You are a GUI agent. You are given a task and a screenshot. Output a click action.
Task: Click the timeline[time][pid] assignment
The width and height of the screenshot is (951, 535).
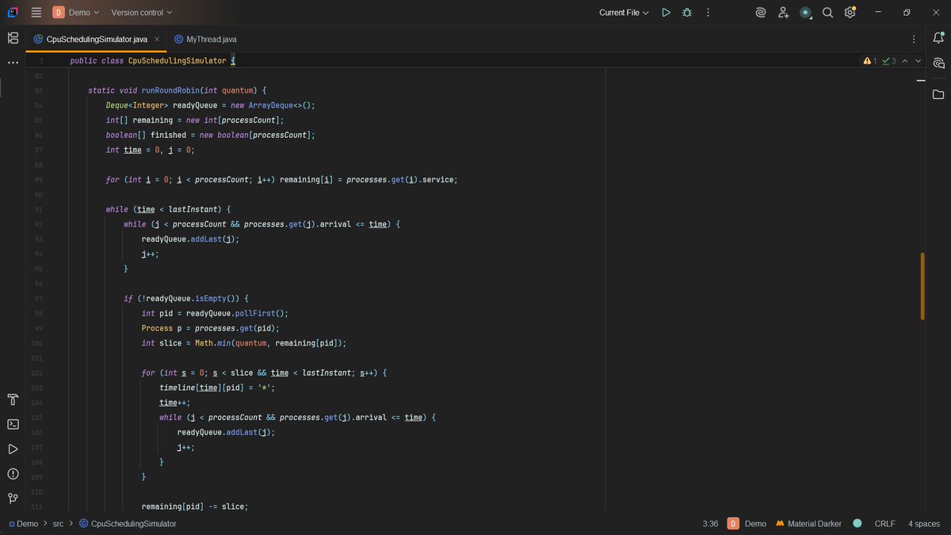(217, 388)
